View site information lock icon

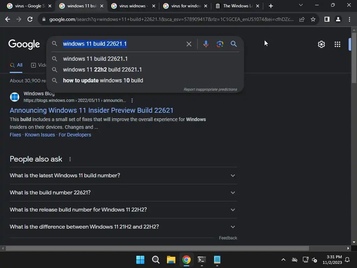[x=44, y=20]
